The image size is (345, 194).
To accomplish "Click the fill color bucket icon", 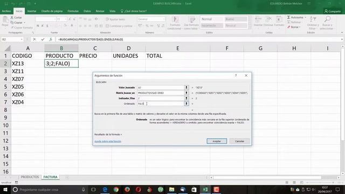I will click(x=65, y=26).
